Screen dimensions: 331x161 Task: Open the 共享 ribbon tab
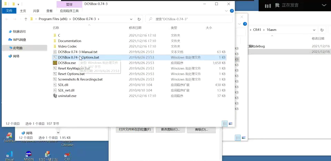pyautogui.click(x=36, y=11)
